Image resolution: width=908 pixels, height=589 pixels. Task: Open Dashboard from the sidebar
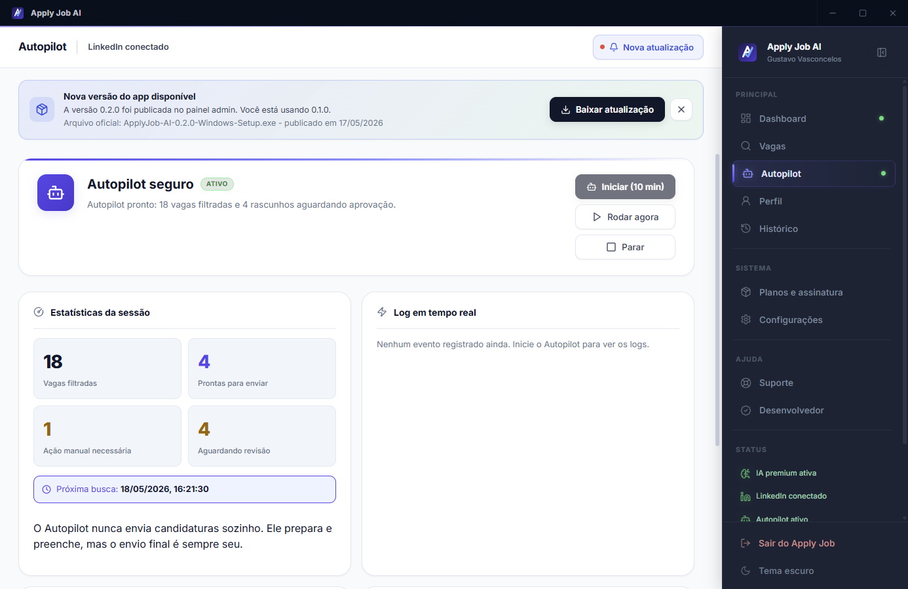tap(814, 119)
